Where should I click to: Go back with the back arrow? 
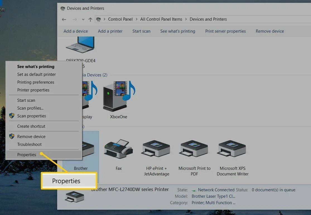click(x=64, y=20)
